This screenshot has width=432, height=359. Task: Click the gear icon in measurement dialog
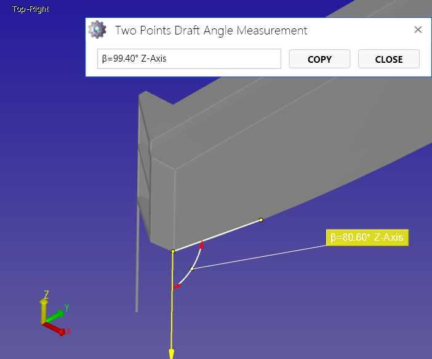coord(95,30)
